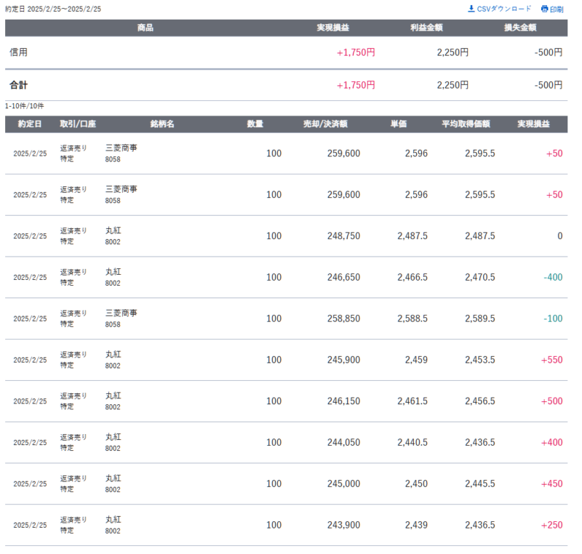Select the 合計 total row label

coord(19,85)
